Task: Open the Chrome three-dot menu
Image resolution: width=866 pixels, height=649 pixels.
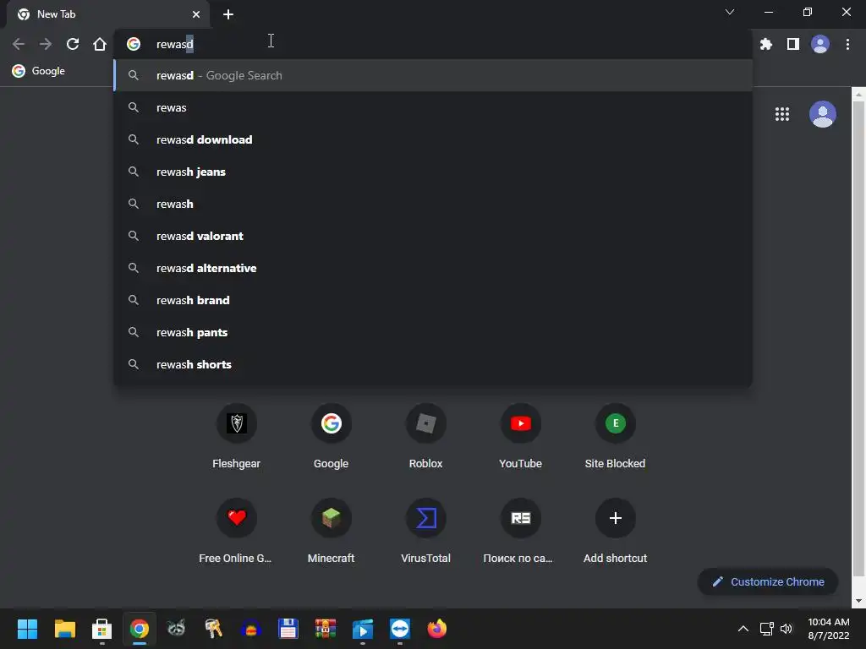Action: point(847,44)
